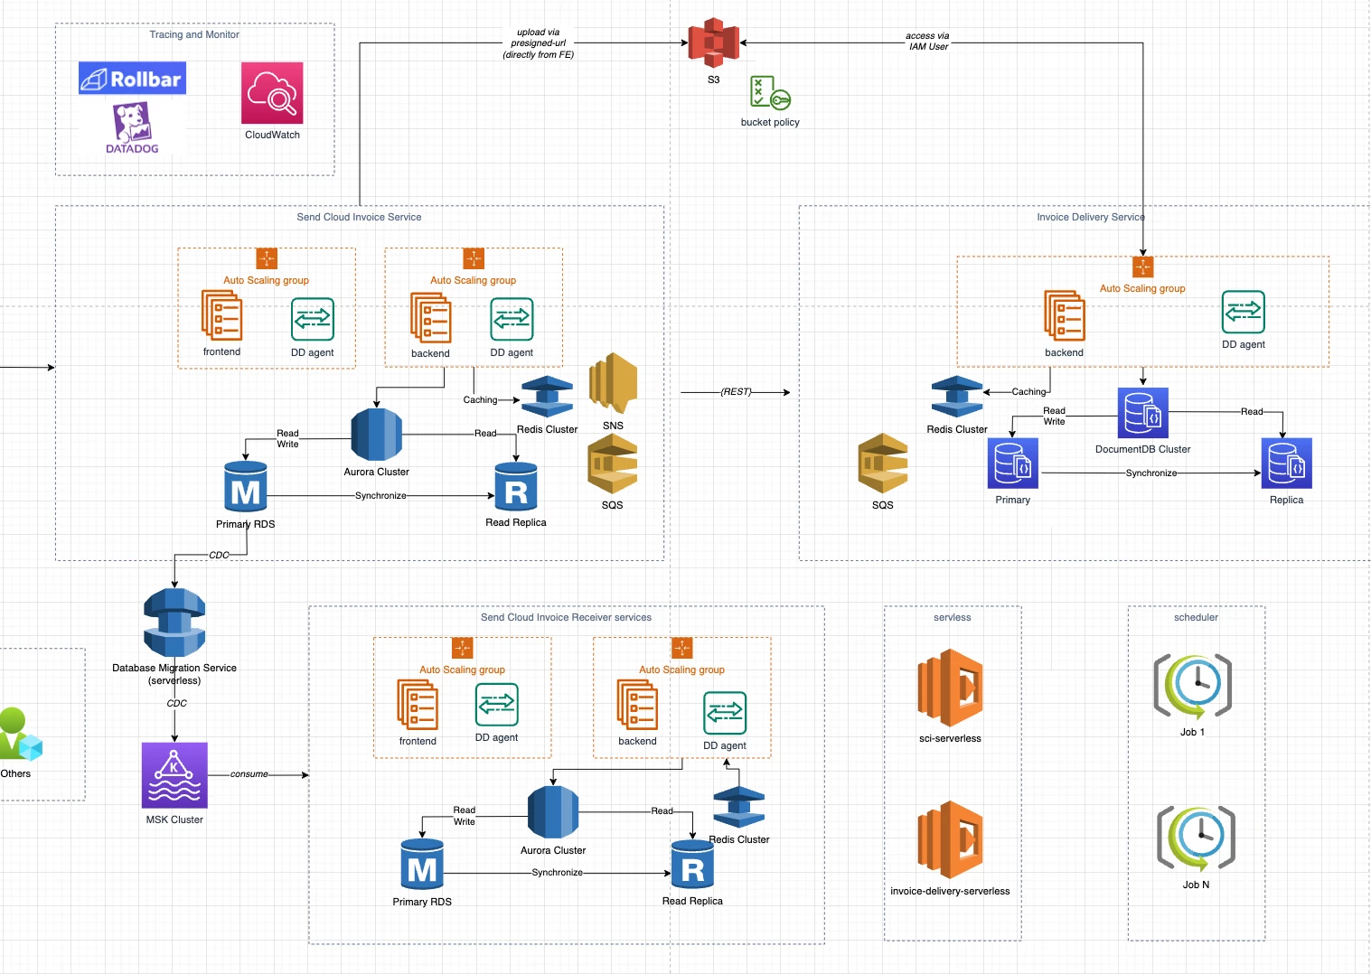Click the Job N scheduler icon
This screenshot has width=1371, height=974.
pos(1196,838)
